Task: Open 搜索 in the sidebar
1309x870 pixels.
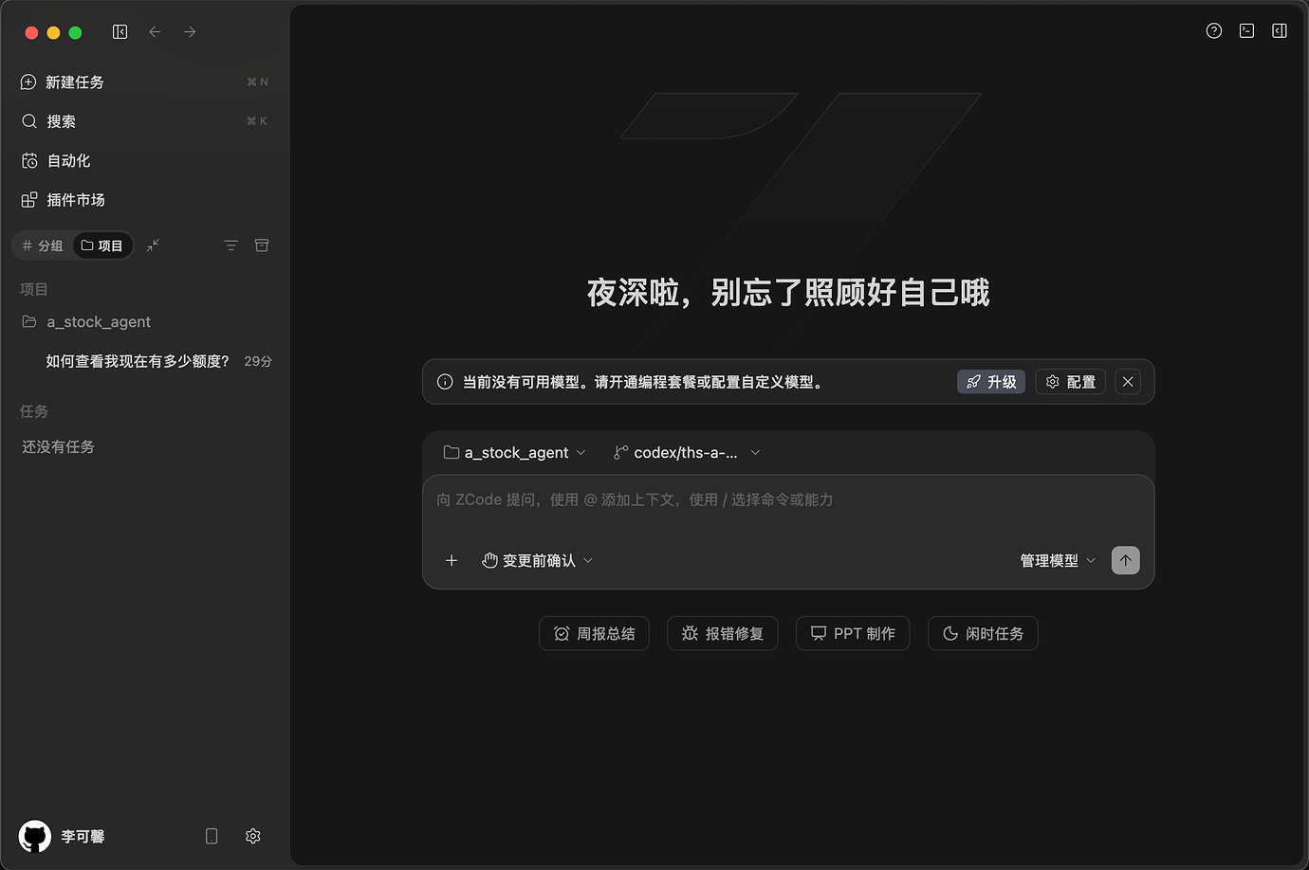Action: 144,121
